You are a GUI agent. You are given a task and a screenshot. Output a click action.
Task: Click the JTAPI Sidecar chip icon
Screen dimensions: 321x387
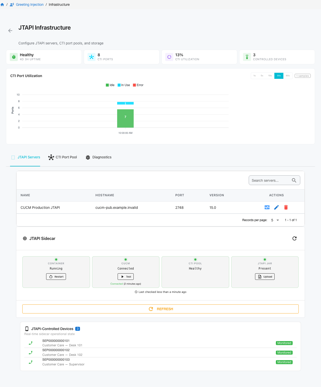pos(25,238)
